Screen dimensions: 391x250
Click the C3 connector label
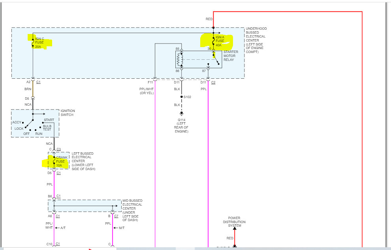pyautogui.click(x=58, y=150)
